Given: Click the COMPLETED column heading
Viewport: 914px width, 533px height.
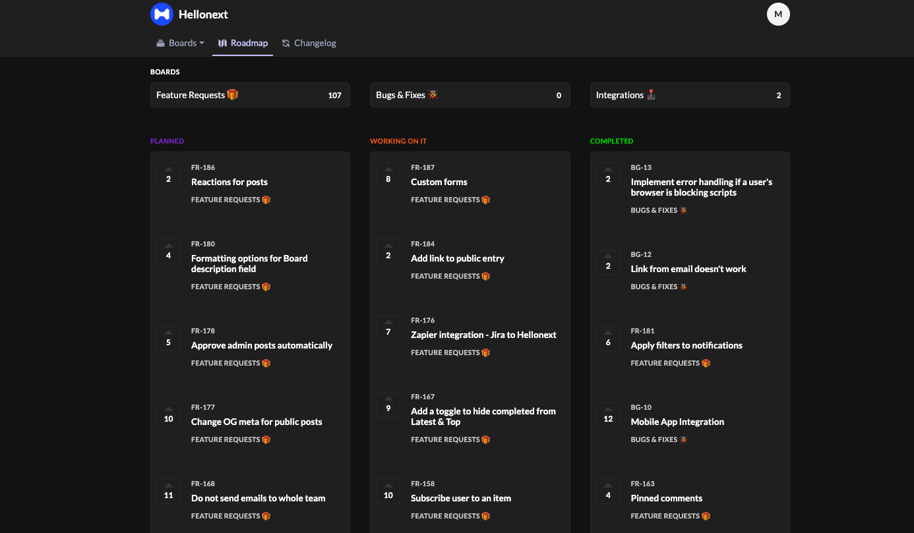Looking at the screenshot, I should pyautogui.click(x=611, y=141).
